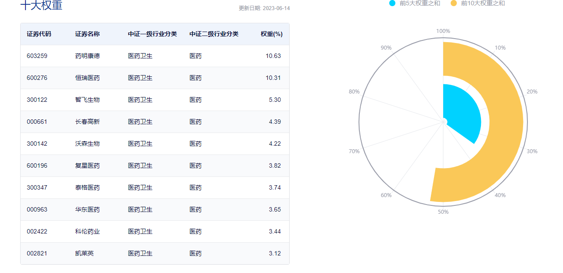
Task: Click the 证券名称 column header
Action: (x=87, y=34)
